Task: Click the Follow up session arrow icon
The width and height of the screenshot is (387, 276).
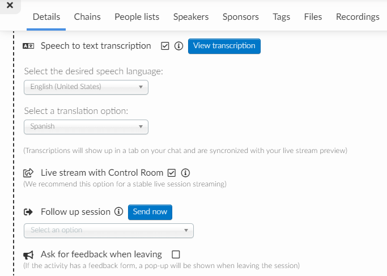Action: point(28,212)
